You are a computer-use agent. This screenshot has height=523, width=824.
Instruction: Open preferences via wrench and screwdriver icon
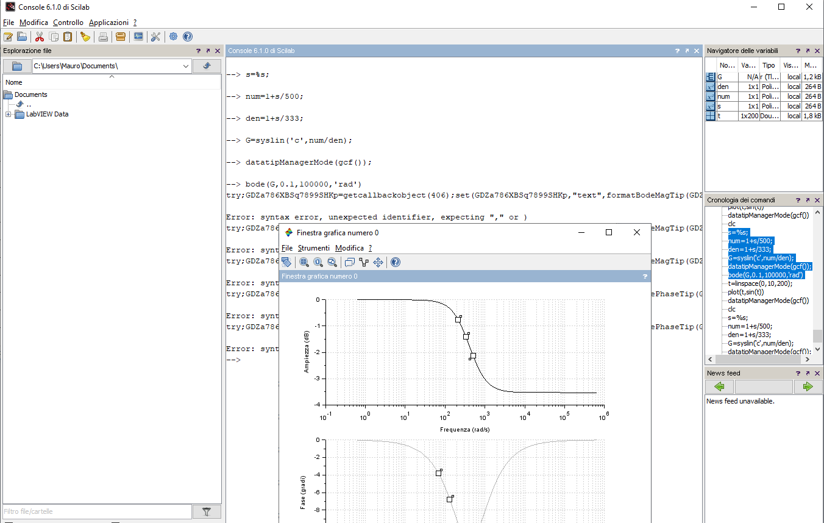tap(155, 37)
